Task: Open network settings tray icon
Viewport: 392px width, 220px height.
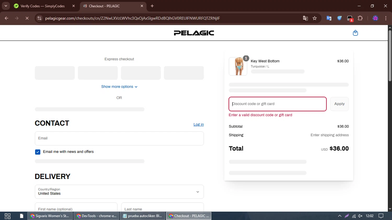Action: point(354,216)
